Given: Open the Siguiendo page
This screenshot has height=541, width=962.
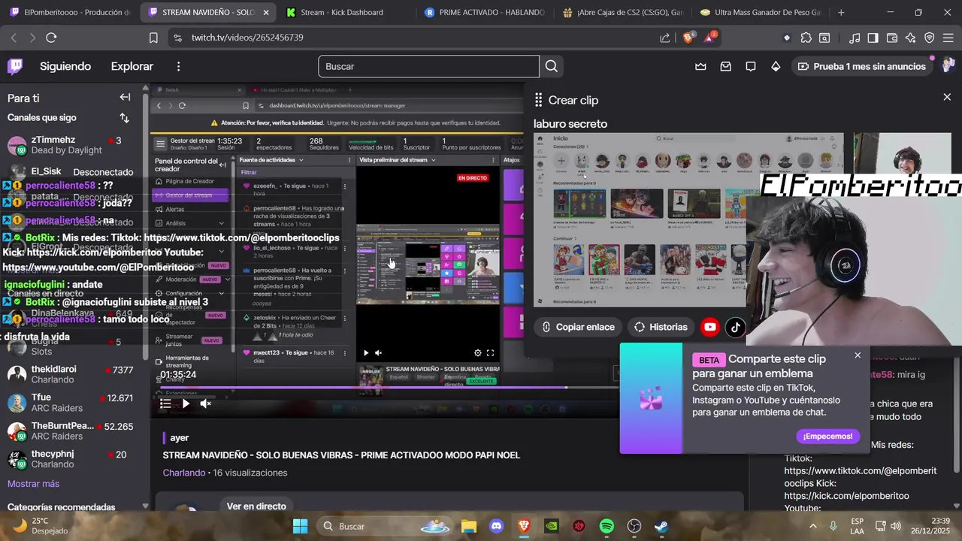Looking at the screenshot, I should point(65,66).
